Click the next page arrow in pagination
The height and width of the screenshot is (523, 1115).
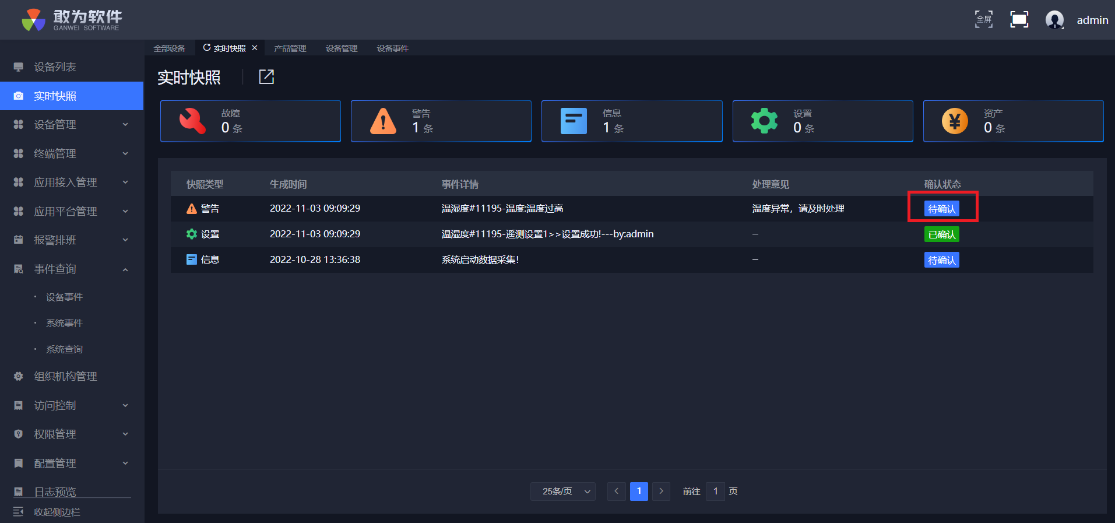pos(661,492)
